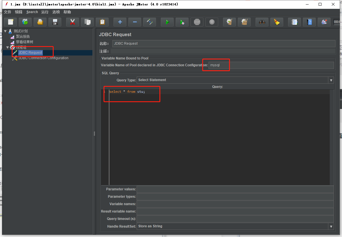Select JDBC Request in the tree

pyautogui.click(x=30, y=53)
